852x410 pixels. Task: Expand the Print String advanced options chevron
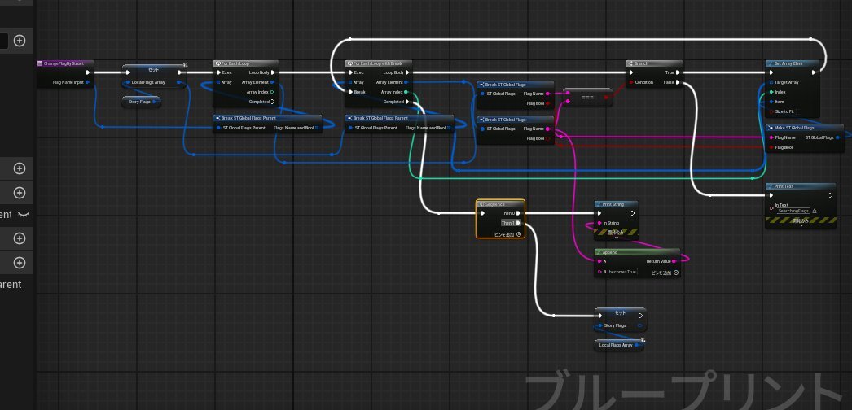point(616,237)
